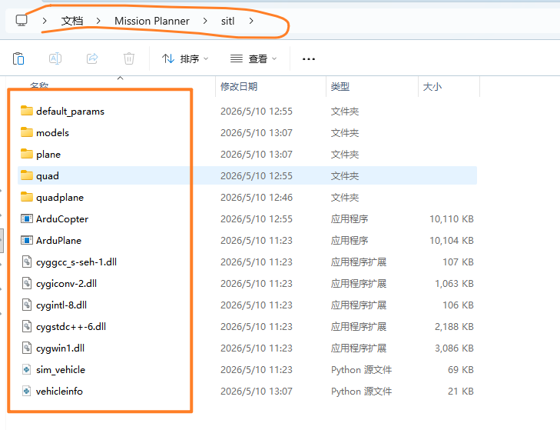The image size is (560, 430).
Task: Click the plane folder name
Action: pos(48,155)
